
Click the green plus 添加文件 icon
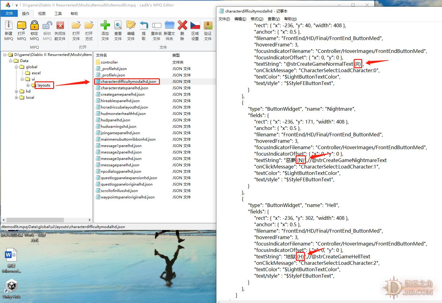[x=105, y=25]
